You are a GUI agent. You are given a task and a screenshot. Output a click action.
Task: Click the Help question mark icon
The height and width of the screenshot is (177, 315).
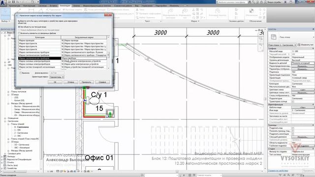coord(291,2)
